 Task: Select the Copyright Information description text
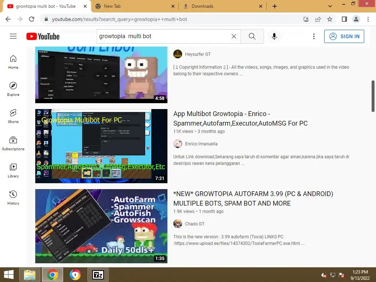click(261, 70)
